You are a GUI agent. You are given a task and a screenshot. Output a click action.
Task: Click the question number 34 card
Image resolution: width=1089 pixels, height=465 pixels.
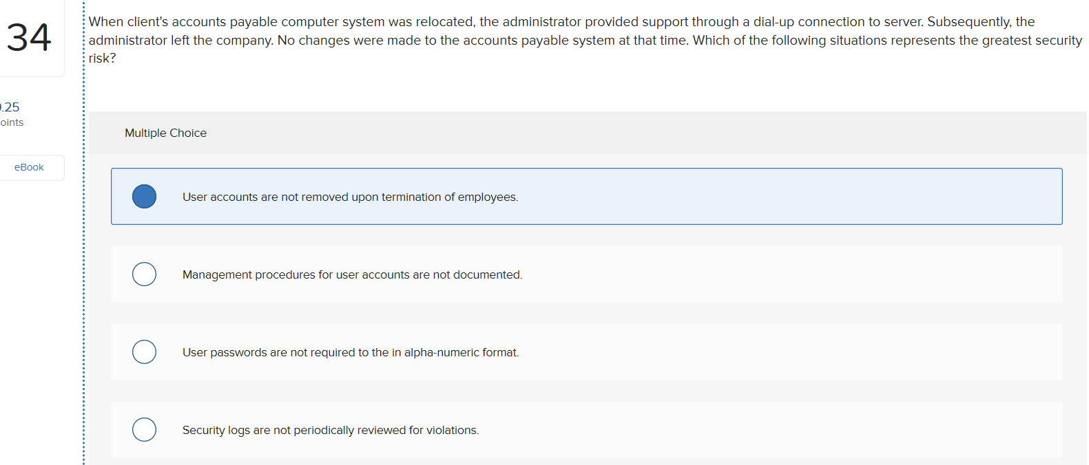28,38
